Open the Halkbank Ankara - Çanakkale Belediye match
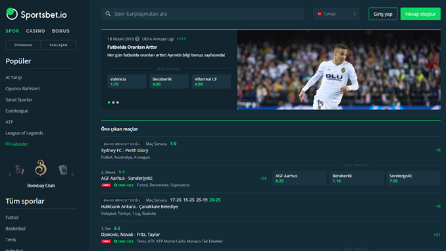Screen dimensions: 446x251 [x=139, y=207]
